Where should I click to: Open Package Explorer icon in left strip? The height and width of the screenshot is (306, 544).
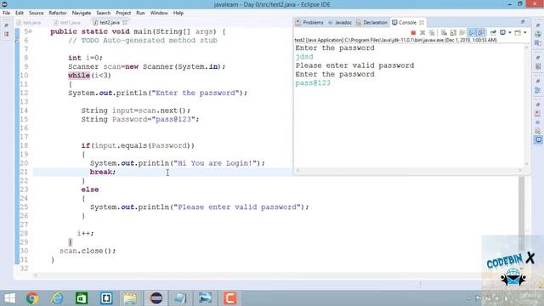tap(6, 34)
